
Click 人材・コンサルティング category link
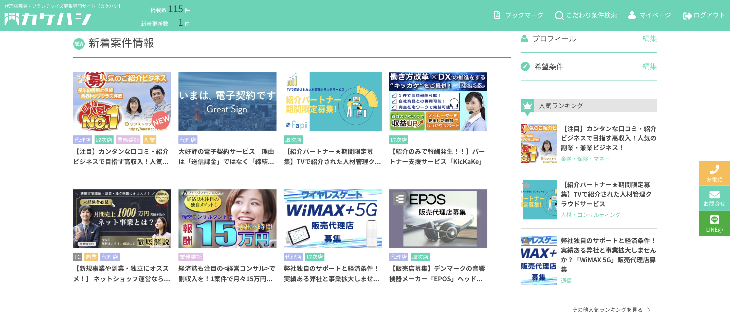(x=590, y=215)
